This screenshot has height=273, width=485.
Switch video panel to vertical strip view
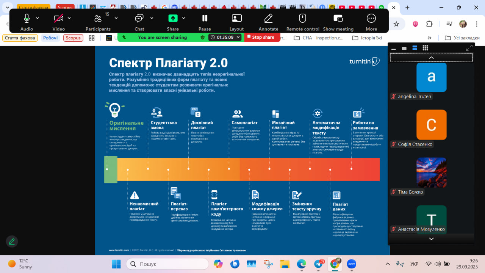click(415, 48)
